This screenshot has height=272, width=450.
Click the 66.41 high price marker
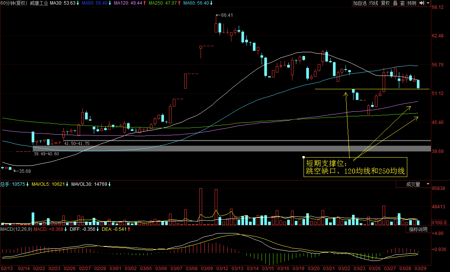[227, 15]
